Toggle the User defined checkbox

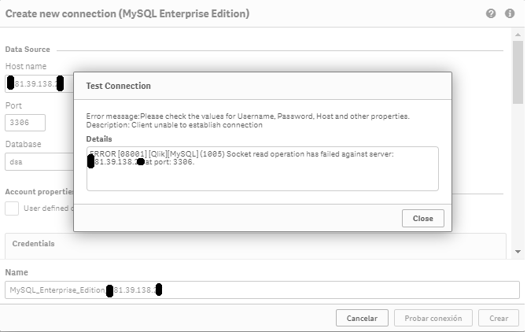(x=12, y=208)
